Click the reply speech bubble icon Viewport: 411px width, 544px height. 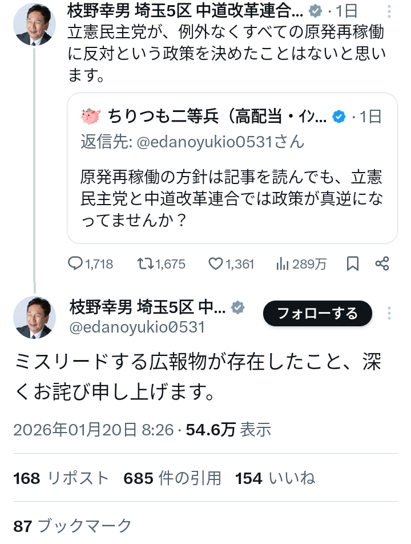76,263
